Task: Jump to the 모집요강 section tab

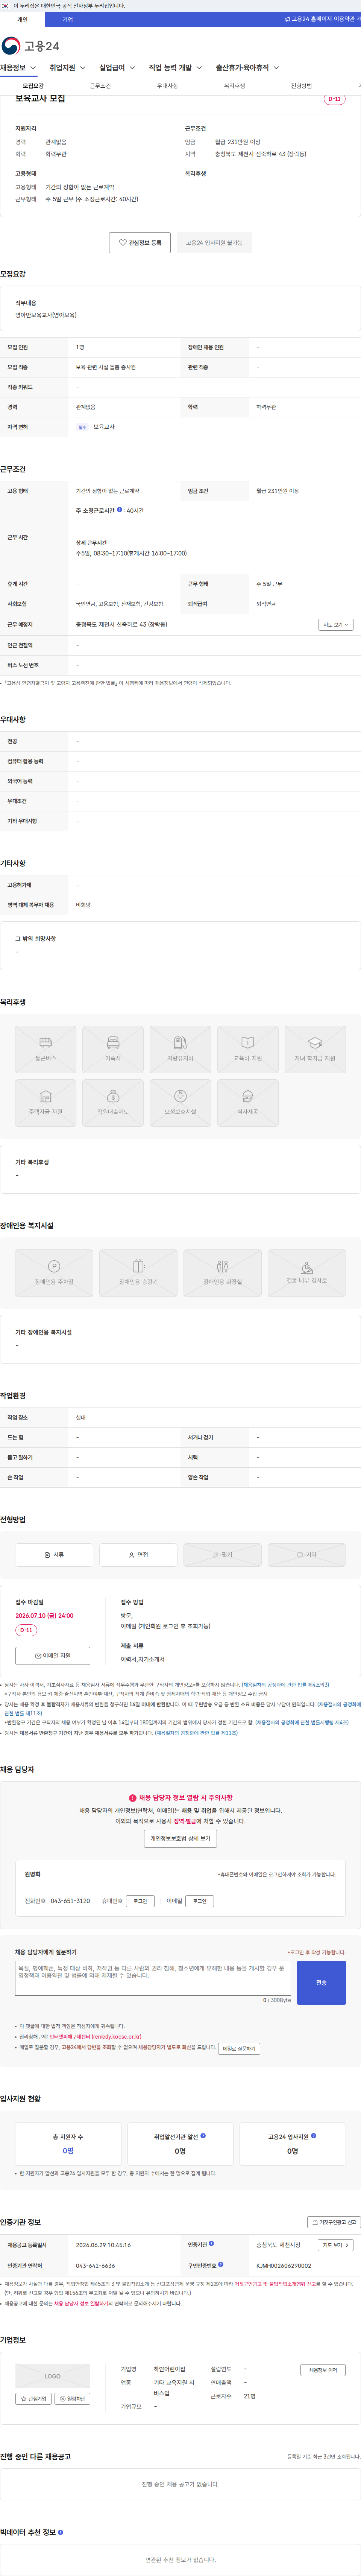Action: pos(33,86)
